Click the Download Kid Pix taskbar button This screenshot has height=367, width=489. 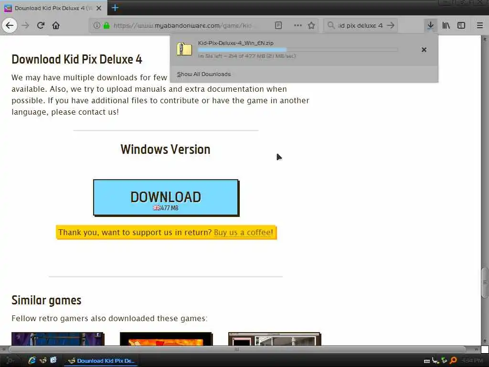101,361
